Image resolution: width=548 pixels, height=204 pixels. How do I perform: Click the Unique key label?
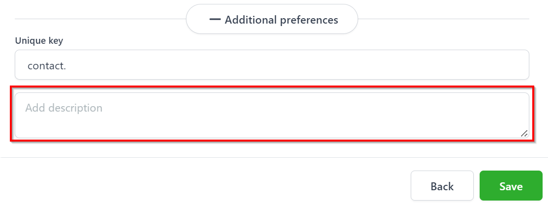click(39, 40)
